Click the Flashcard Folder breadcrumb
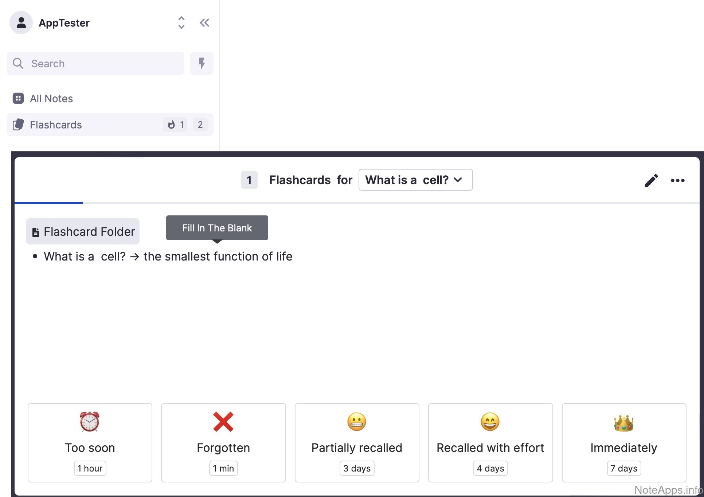Screen dimensions: 704x497 click(x=83, y=232)
